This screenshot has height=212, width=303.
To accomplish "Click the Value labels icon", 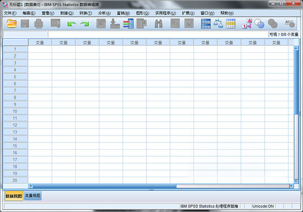I will [x=248, y=23].
